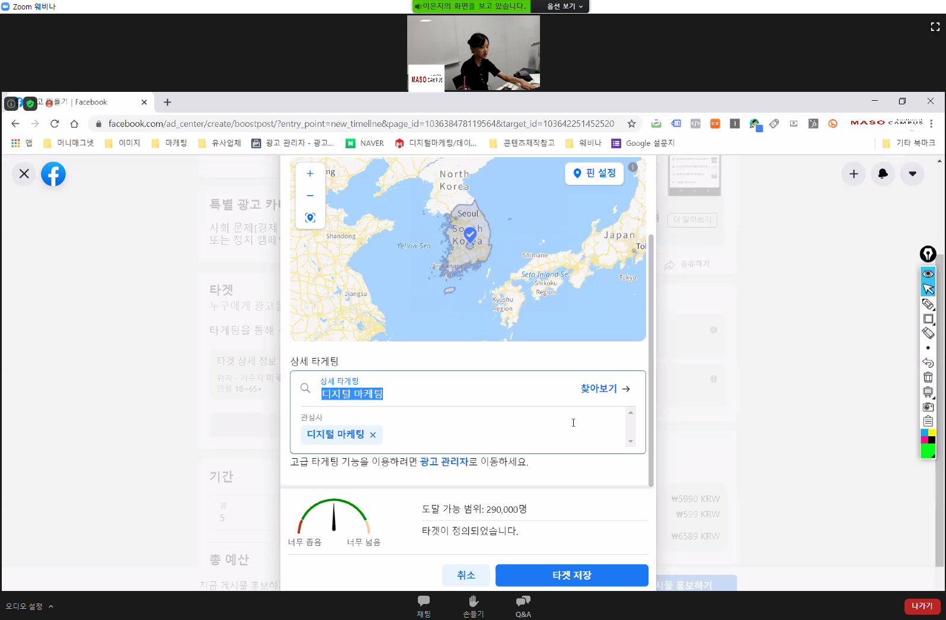The width and height of the screenshot is (946, 620).
Task: Zoom out on the map
Action: [310, 196]
